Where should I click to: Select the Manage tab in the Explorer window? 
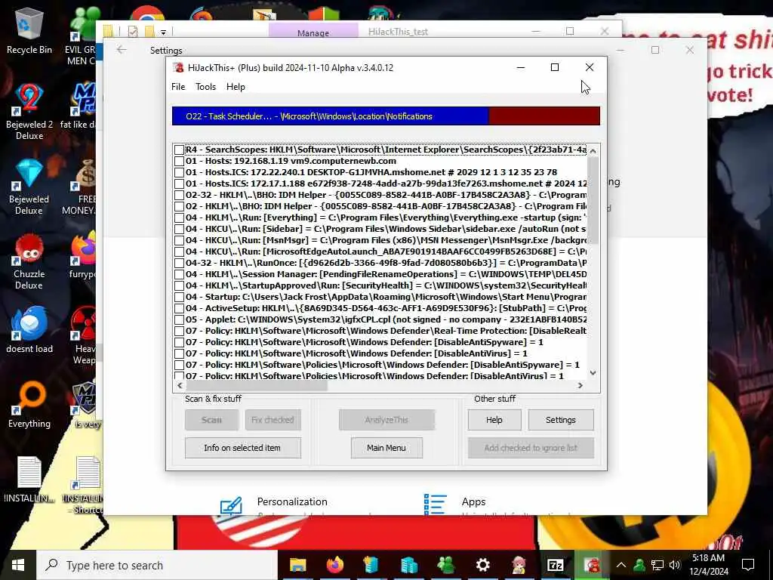click(313, 30)
